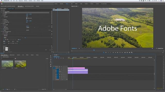Viewport: 165px width, 92px height.
Task: Toggle the Position stopwatch animation
Action: tap(3, 14)
